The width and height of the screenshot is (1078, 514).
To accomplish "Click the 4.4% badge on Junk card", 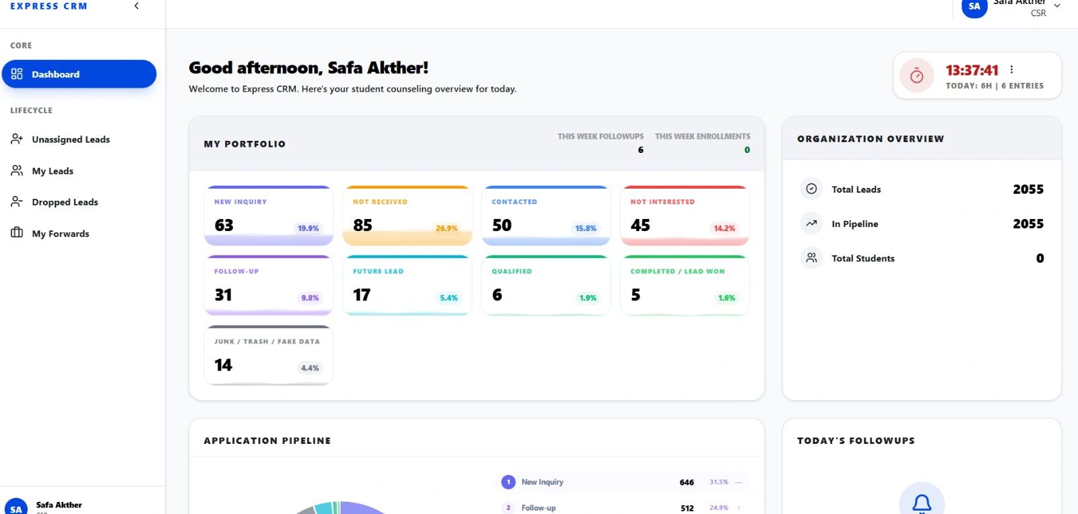I will (x=310, y=368).
